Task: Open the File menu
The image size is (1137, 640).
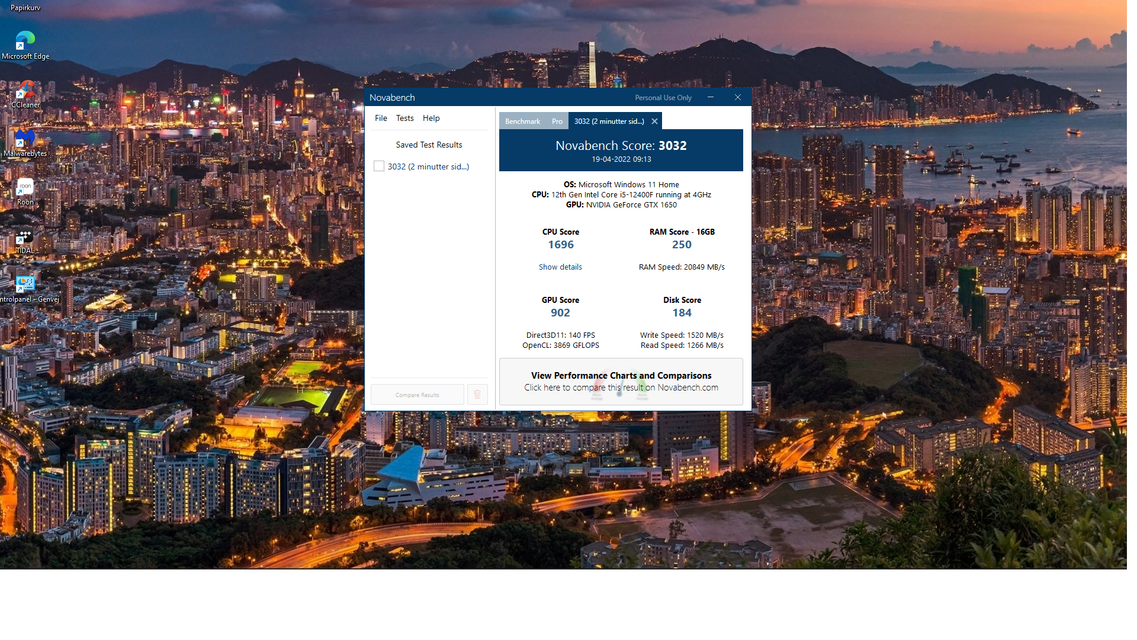Action: click(381, 119)
